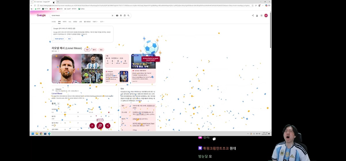Viewport: 346px width, 161px height.
Task: Open the Messi Argentina jersey photo
Action: pos(92,61)
